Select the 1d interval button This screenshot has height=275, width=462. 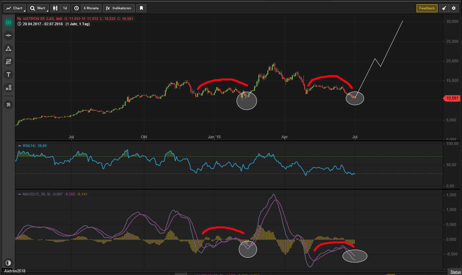pos(65,8)
